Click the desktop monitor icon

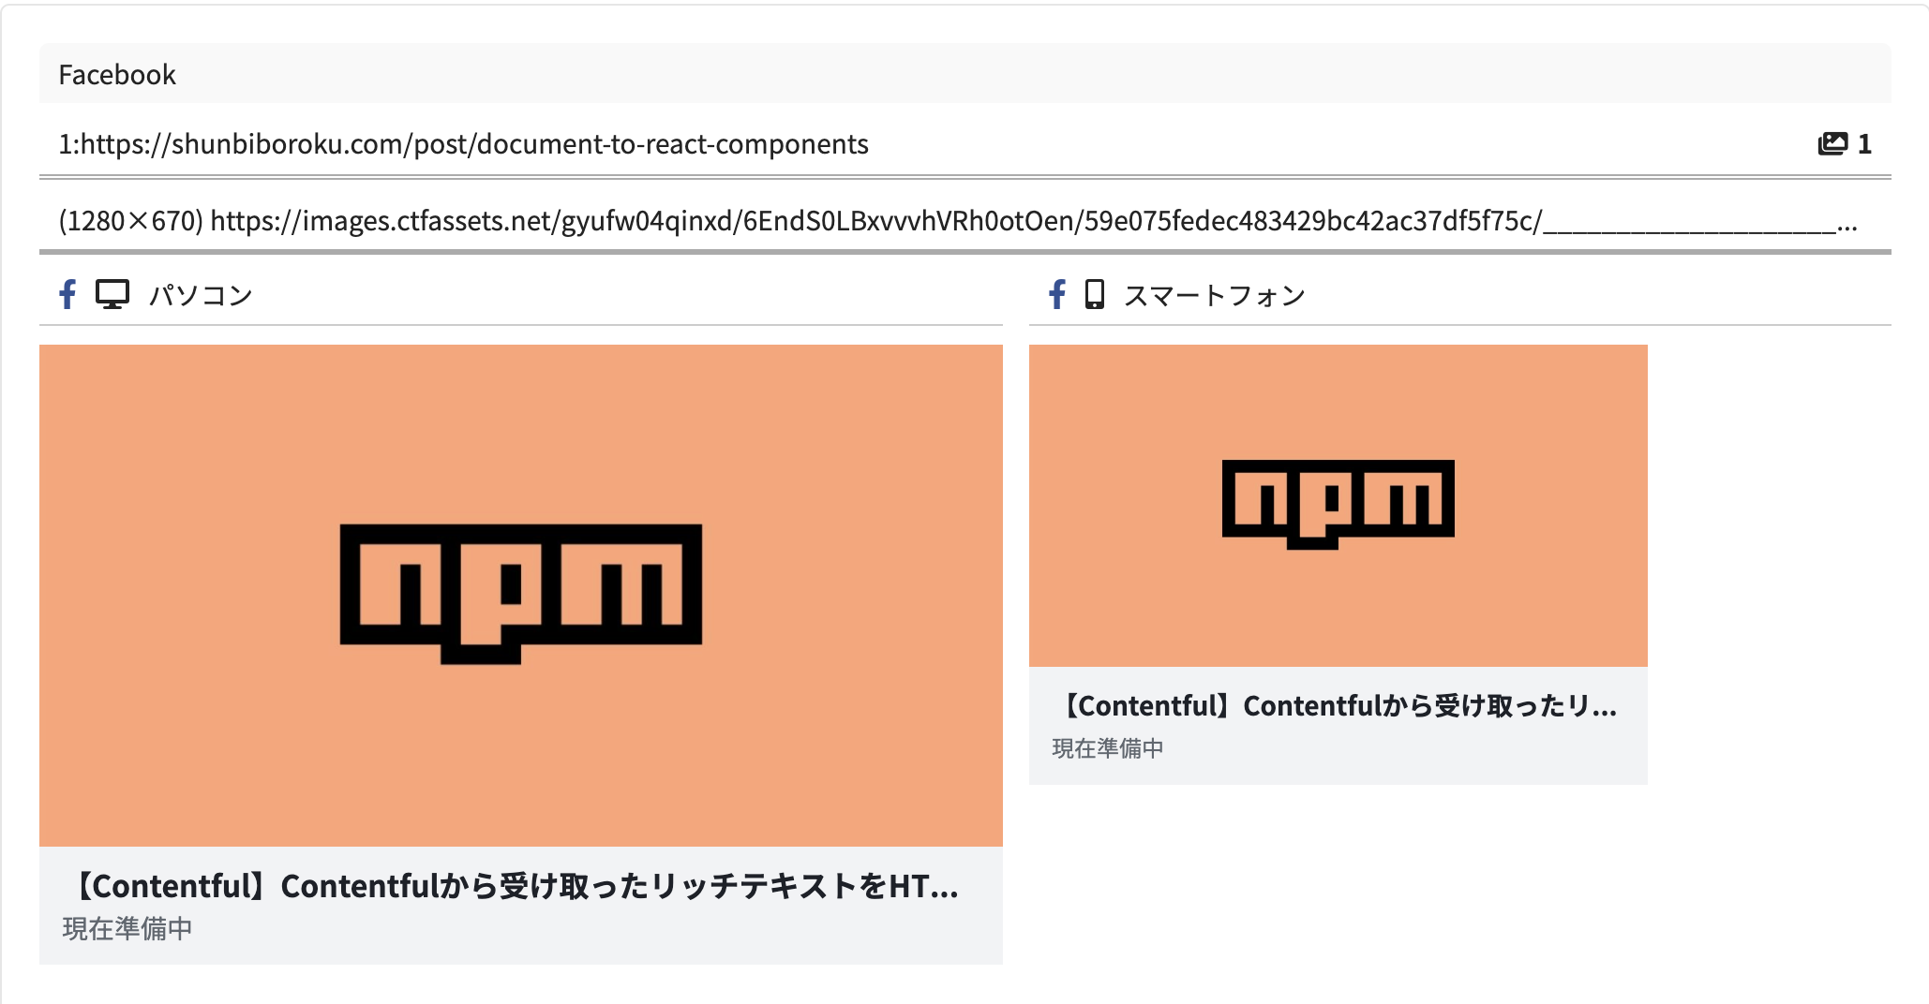[112, 295]
